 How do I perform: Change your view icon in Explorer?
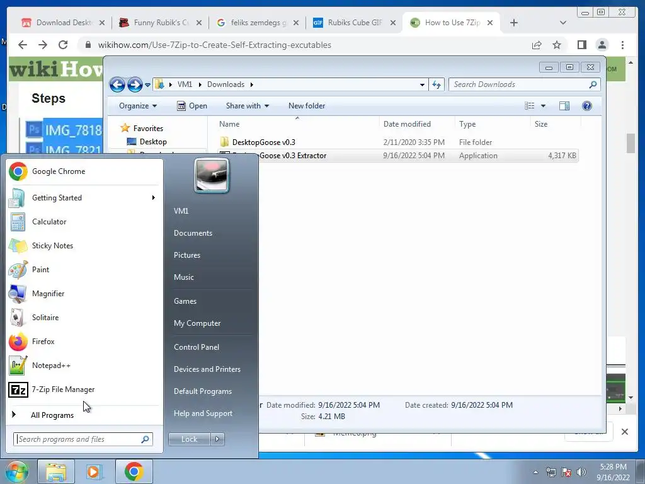(529, 106)
